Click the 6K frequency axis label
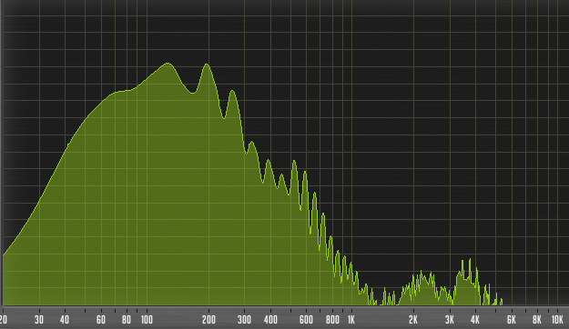This screenshot has height=329, width=569. (512, 320)
